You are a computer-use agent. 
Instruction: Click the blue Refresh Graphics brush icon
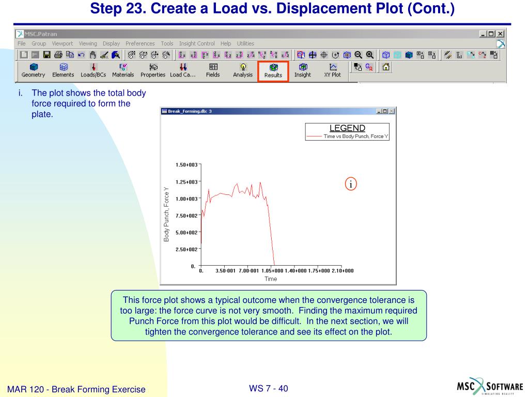click(116, 54)
